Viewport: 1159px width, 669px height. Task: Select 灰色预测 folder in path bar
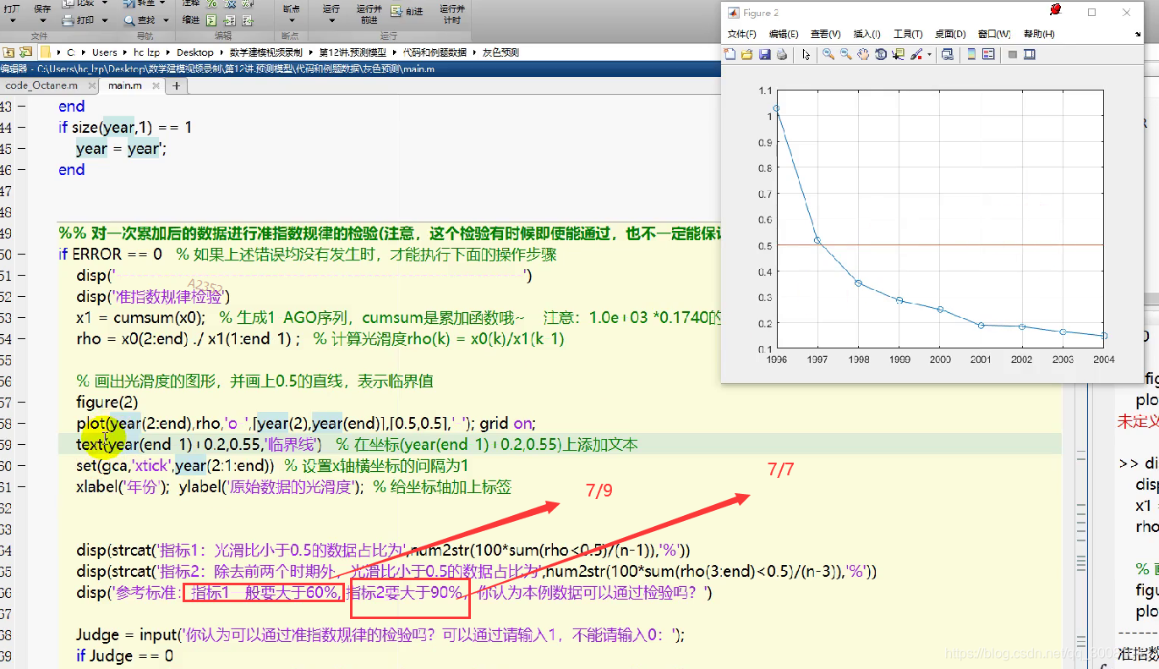(x=500, y=52)
